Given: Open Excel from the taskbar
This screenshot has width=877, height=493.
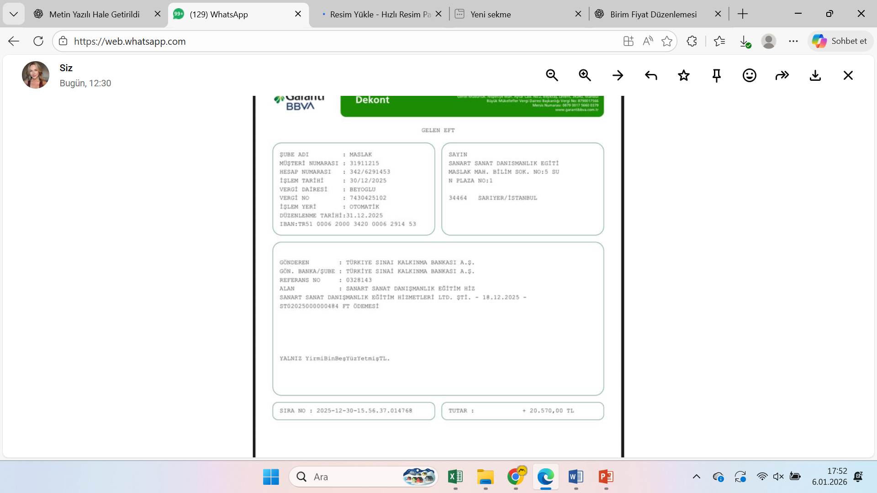Looking at the screenshot, I should [455, 477].
